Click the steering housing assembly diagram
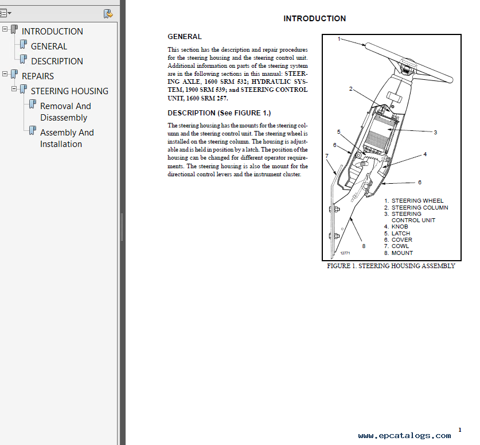 (392, 148)
